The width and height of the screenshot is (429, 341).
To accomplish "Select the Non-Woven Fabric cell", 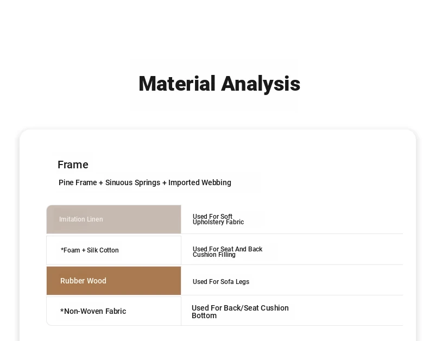I will point(114,311).
